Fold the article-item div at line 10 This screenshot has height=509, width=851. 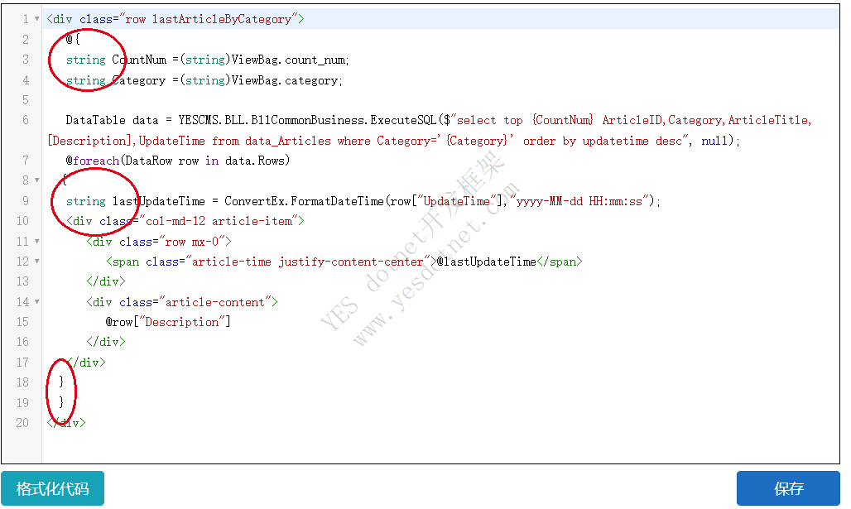click(36, 221)
